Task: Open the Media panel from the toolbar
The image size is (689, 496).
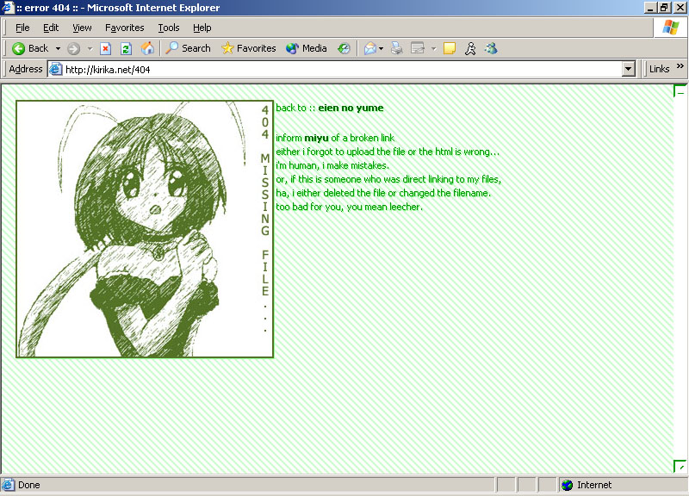Action: [x=306, y=48]
